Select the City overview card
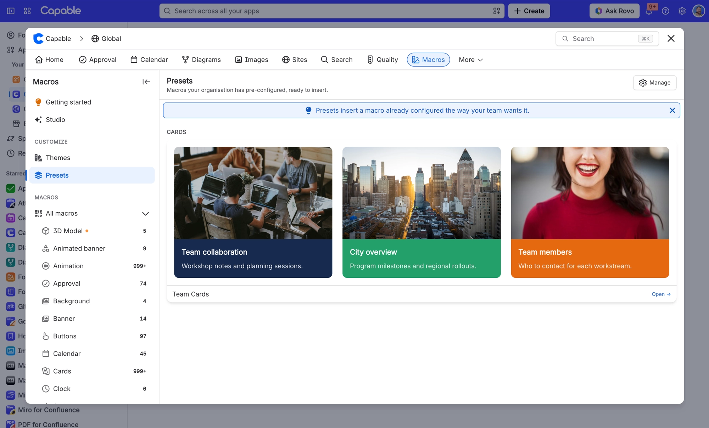This screenshot has width=709, height=428. 422,212
